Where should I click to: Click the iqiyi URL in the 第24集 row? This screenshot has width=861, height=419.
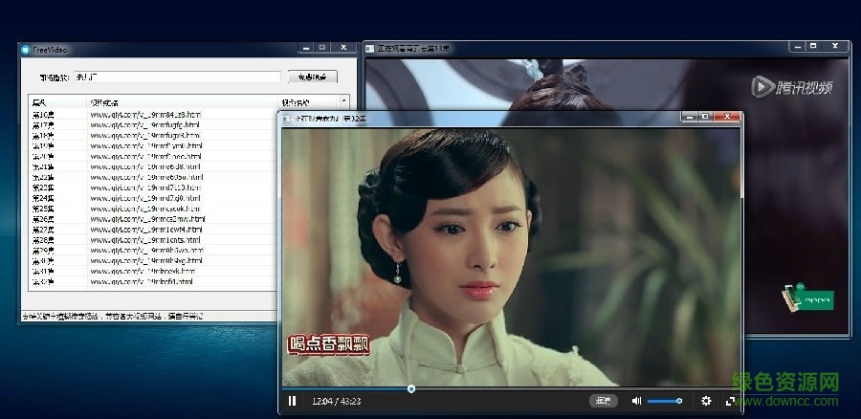[145, 198]
